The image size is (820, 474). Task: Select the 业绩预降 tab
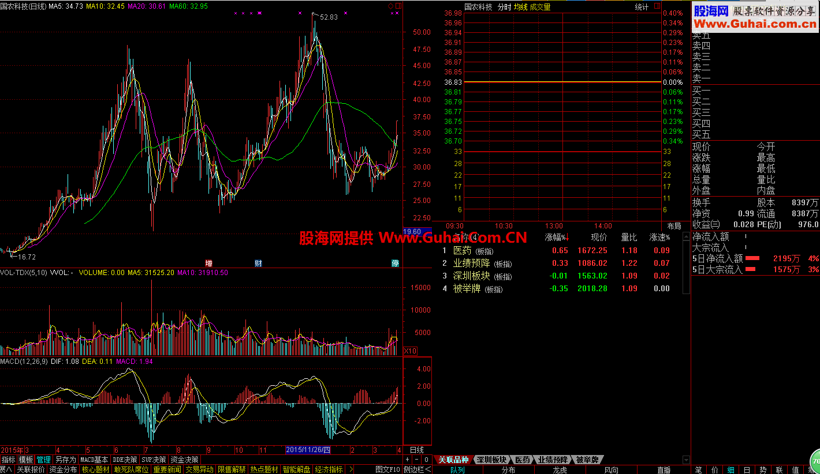pyautogui.click(x=553, y=460)
